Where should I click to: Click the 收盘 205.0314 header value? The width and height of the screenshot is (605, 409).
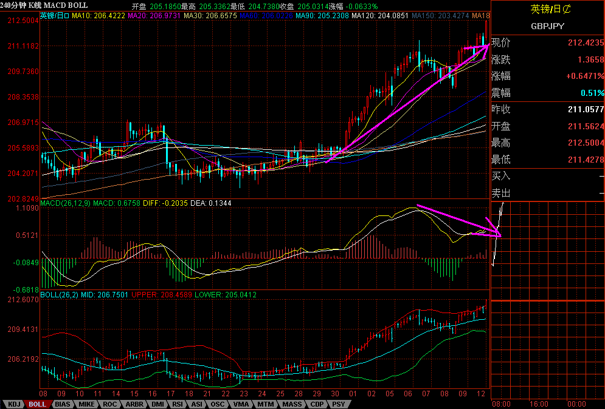[x=305, y=7]
